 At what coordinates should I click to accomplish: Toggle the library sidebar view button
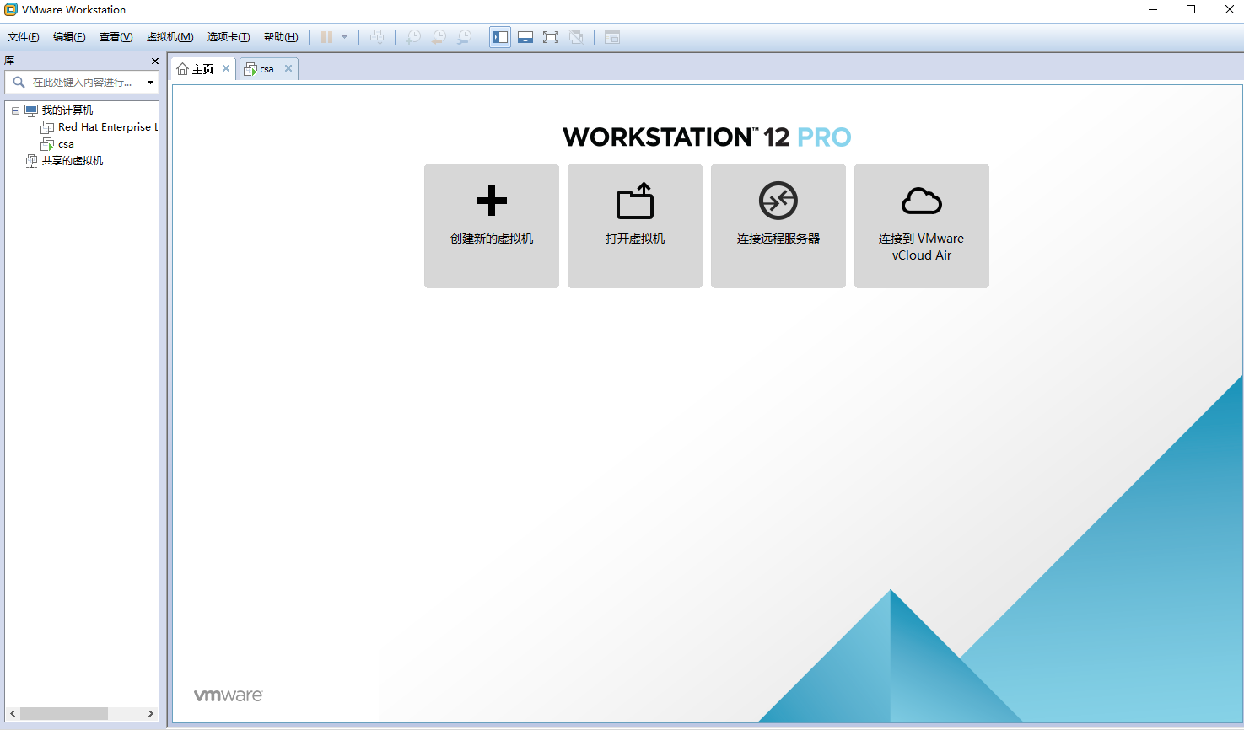tap(500, 37)
